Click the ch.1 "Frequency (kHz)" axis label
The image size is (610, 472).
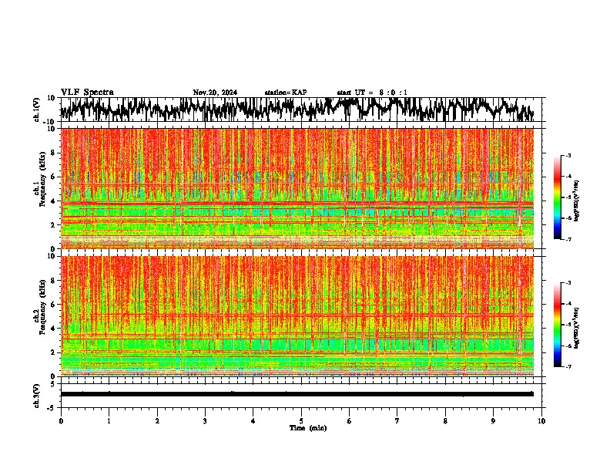[43, 180]
